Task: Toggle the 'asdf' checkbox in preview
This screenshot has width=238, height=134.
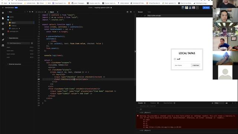Action: point(175,59)
